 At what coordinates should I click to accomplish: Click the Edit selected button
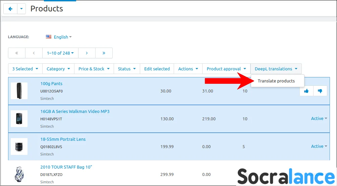157,69
